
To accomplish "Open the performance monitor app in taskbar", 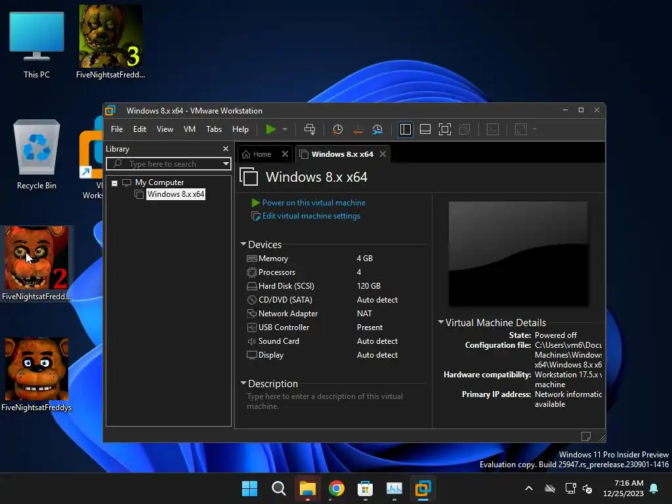I will click(x=394, y=488).
